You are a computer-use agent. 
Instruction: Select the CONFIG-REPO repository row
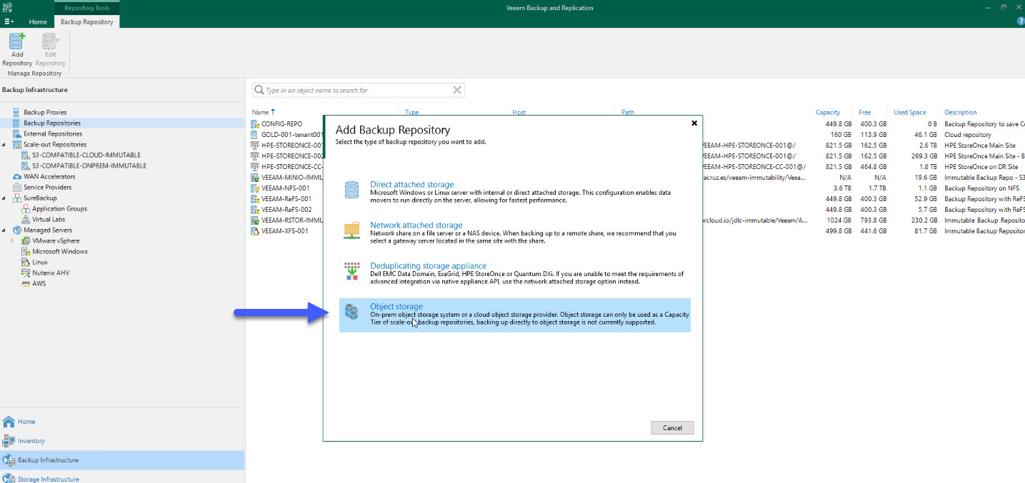coord(281,123)
